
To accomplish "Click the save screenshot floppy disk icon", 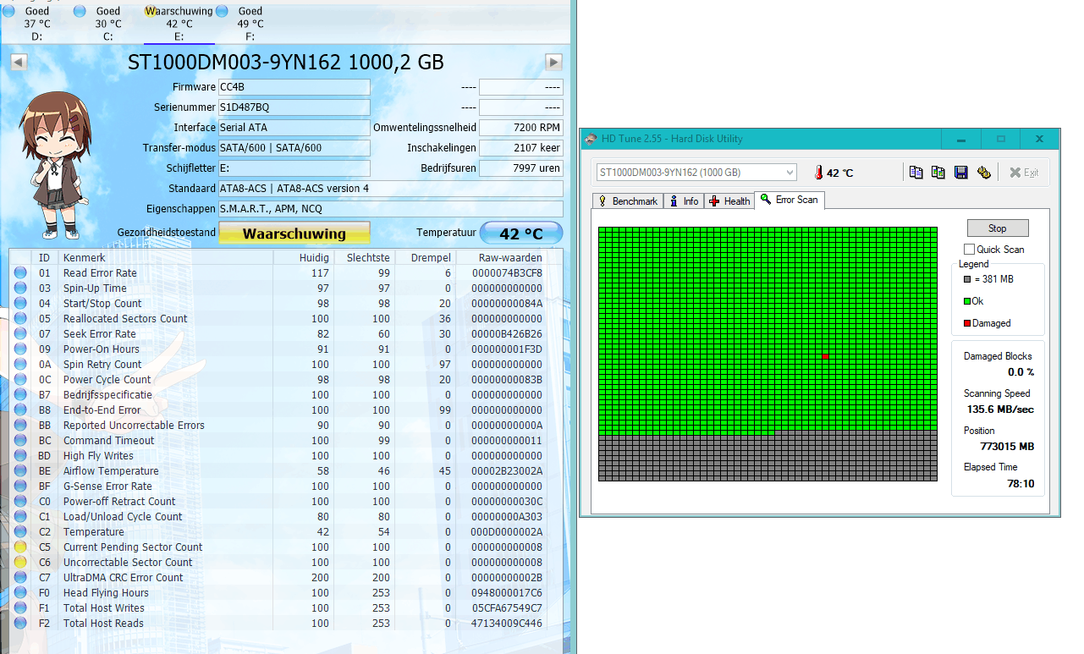I will tap(960, 173).
